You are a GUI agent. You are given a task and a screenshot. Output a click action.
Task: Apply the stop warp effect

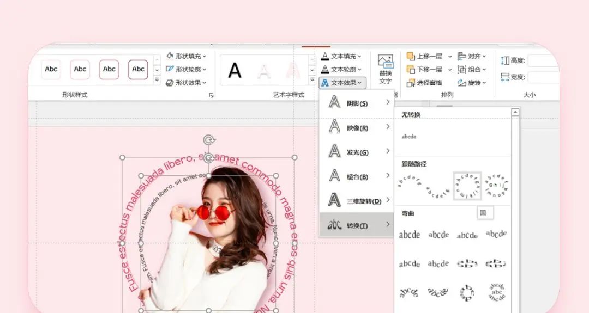(x=438, y=235)
